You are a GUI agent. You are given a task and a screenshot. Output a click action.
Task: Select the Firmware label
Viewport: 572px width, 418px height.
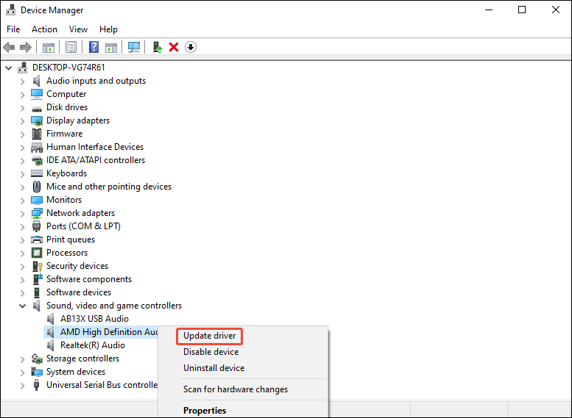tap(65, 134)
